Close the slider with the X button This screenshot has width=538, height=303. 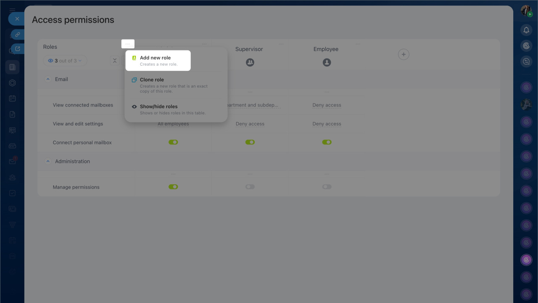pyautogui.click(x=17, y=19)
